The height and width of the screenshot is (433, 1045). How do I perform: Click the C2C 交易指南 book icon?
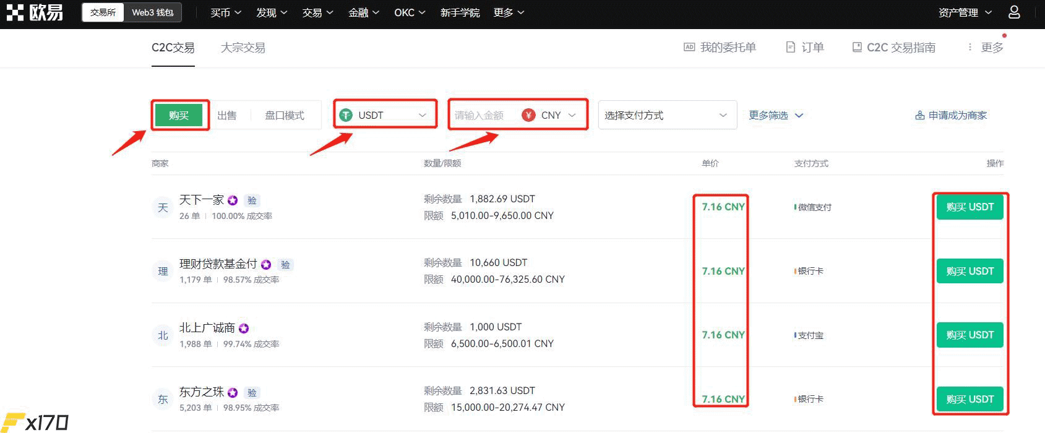click(x=857, y=47)
